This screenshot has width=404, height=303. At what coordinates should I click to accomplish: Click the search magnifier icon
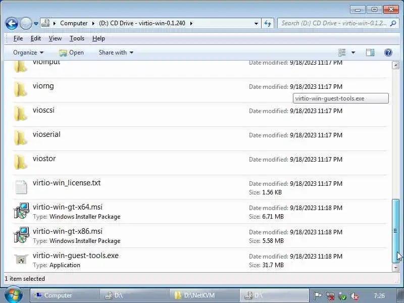(393, 23)
